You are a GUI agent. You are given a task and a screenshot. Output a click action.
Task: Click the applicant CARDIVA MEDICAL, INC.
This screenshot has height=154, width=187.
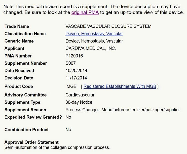tap(91, 49)
